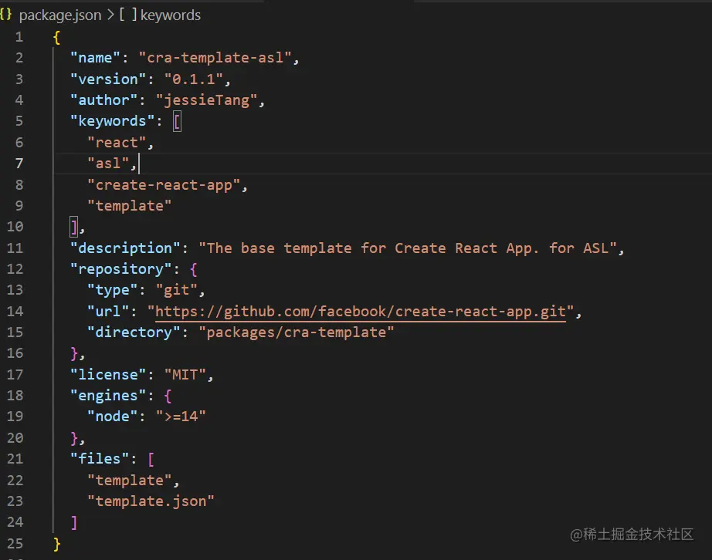Image resolution: width=712 pixels, height=560 pixels.
Task: Click line number 14 in the gutter
Action: tap(15, 312)
